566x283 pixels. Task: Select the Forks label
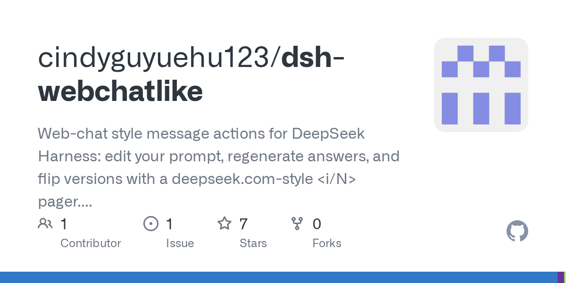coord(327,243)
